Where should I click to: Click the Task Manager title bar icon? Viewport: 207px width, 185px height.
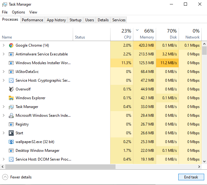(5, 4)
